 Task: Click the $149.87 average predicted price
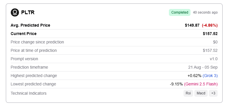pyautogui.click(x=192, y=25)
